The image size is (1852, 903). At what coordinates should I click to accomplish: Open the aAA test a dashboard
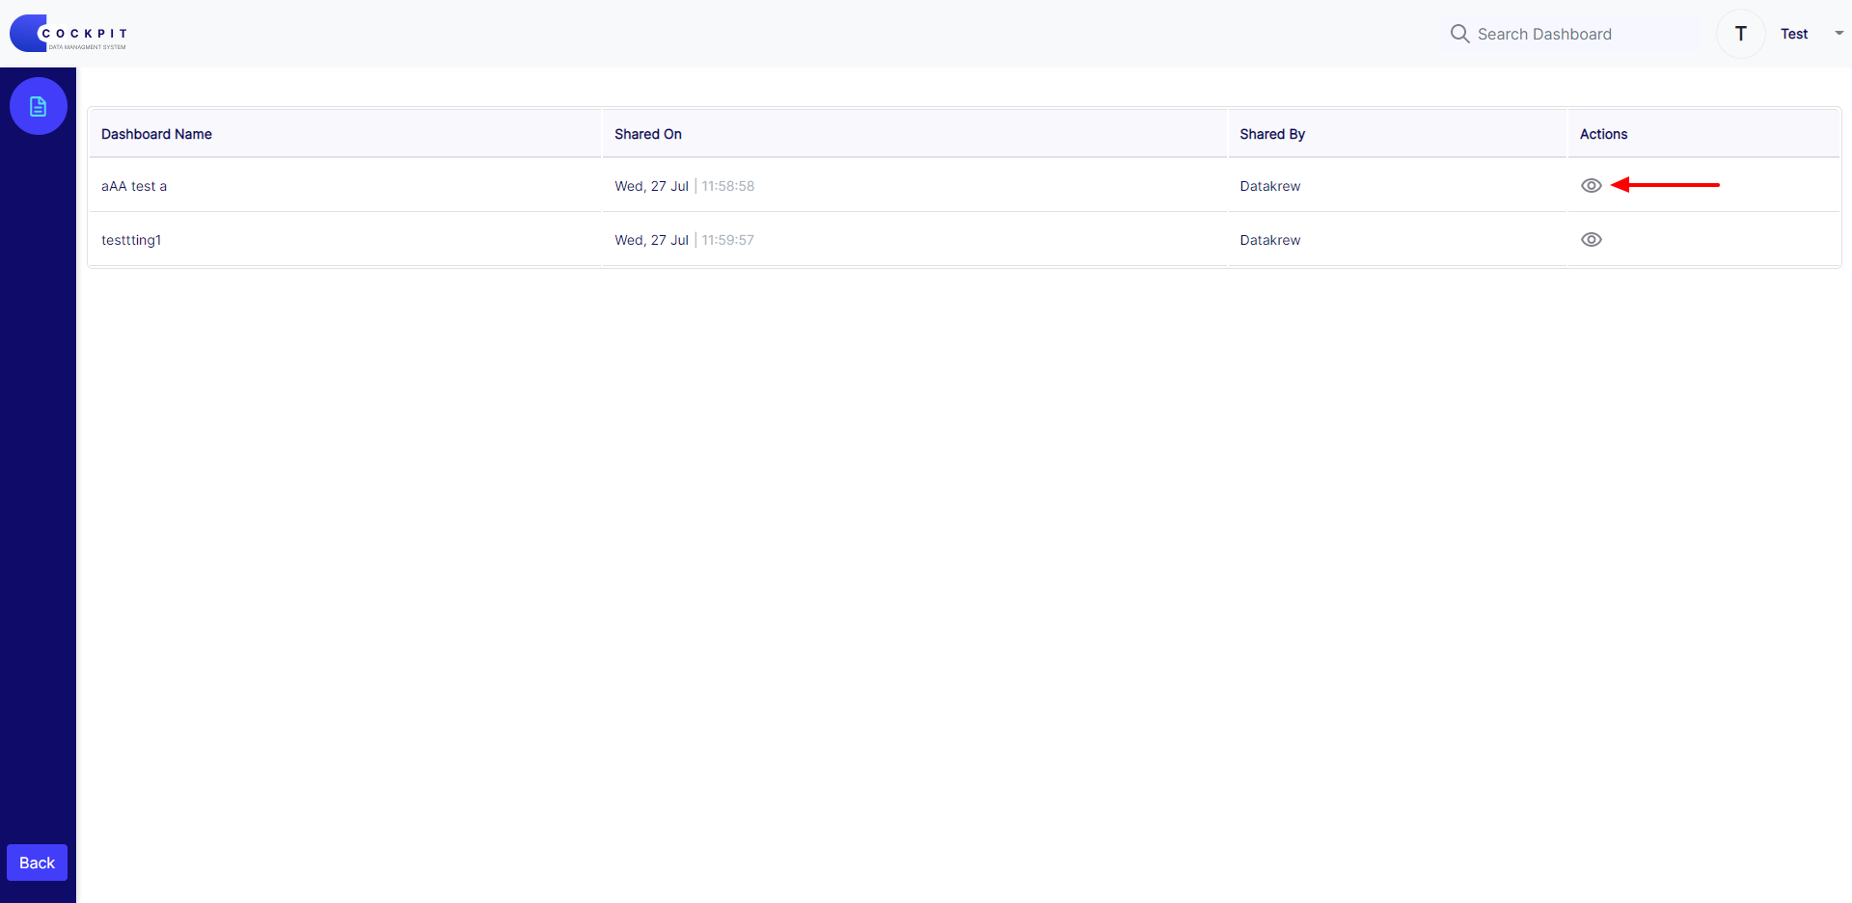[134, 186]
